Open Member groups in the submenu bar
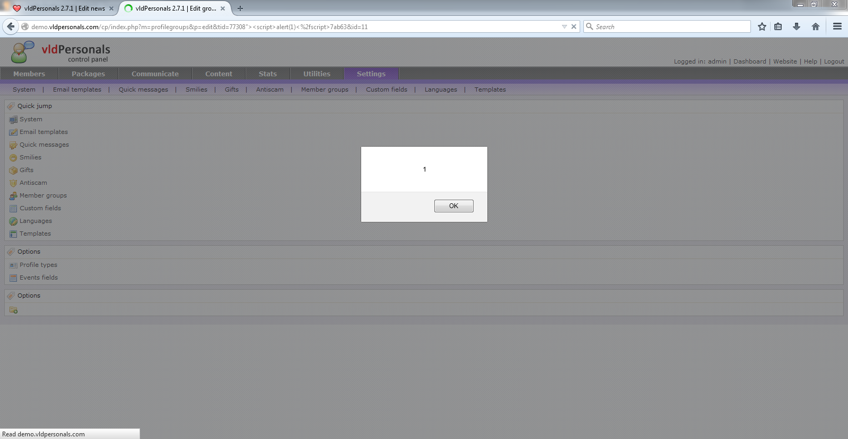Image resolution: width=848 pixels, height=439 pixels. click(x=325, y=89)
